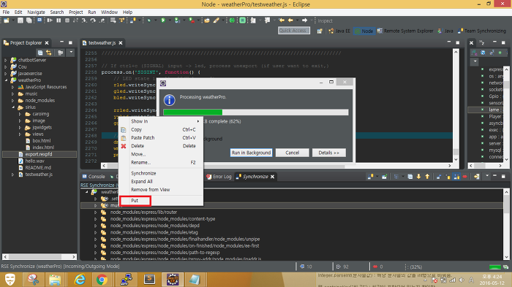512x287 pixels.
Task: Click Link with Editor icon in Project Explorer
Action: coord(49,53)
